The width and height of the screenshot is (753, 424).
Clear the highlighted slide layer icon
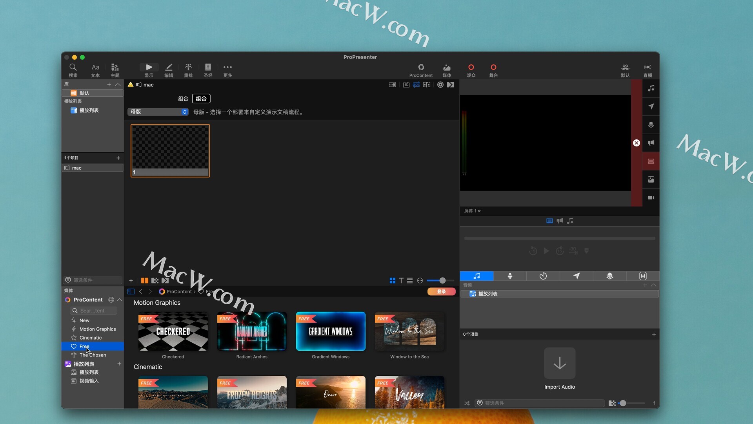(651, 161)
